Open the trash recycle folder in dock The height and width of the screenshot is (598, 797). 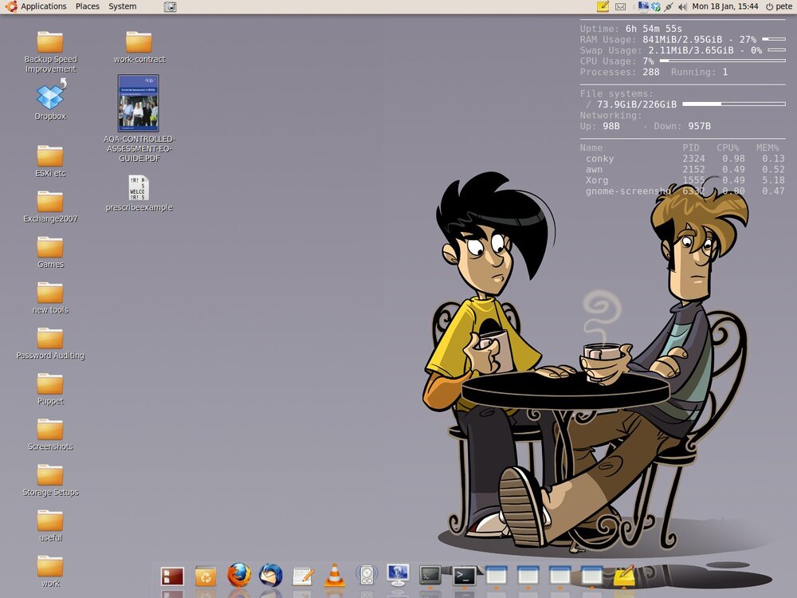(x=206, y=576)
